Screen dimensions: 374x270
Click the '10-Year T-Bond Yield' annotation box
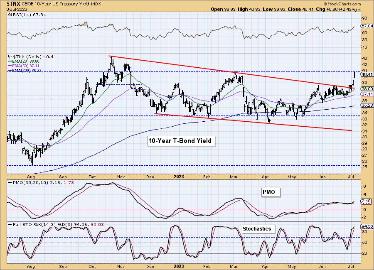point(180,141)
